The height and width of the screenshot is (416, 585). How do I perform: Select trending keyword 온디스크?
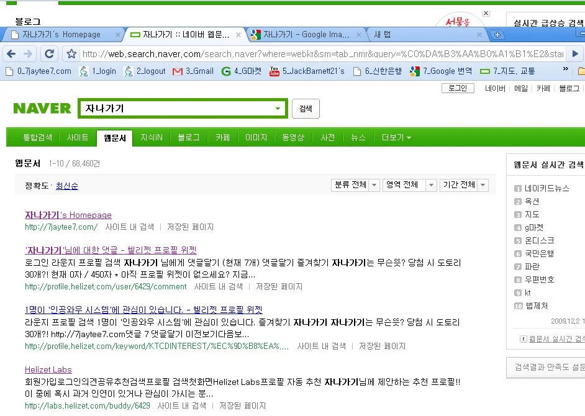(x=539, y=241)
